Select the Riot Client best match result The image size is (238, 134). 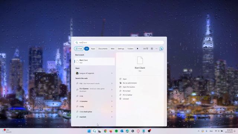94,61
